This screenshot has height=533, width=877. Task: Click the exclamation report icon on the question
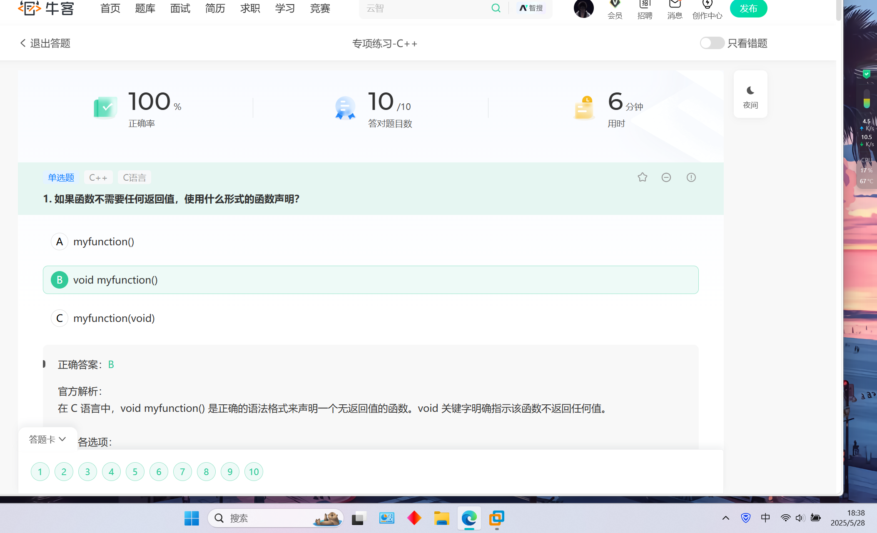coord(691,177)
